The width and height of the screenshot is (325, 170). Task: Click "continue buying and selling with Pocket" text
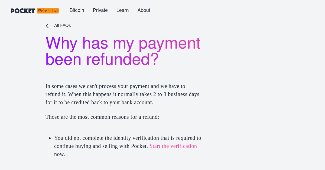101,146
